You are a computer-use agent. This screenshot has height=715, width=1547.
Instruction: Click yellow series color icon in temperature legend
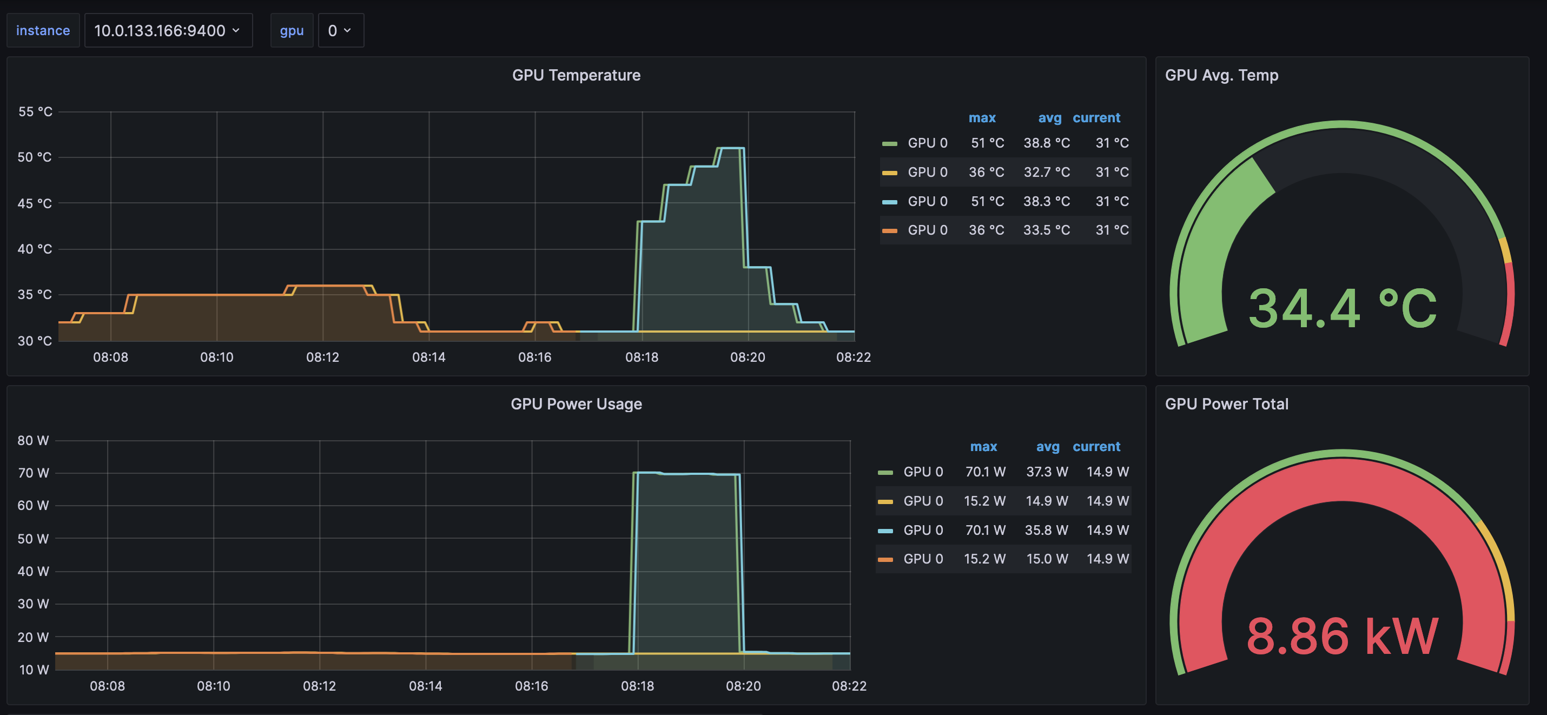click(x=889, y=173)
